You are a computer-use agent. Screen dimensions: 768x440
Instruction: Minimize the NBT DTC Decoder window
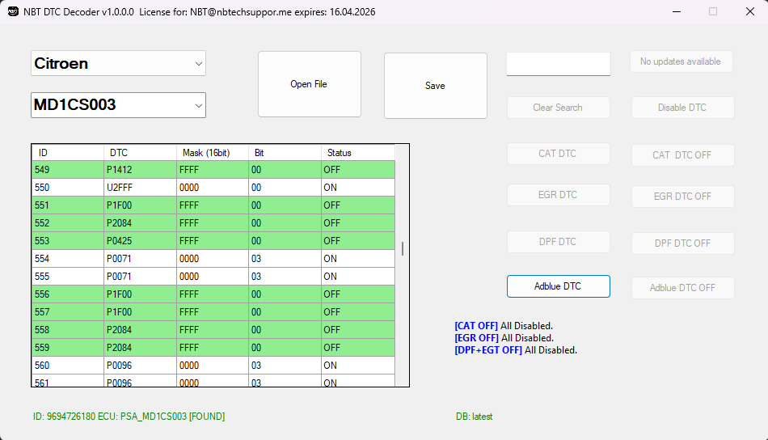click(x=677, y=11)
